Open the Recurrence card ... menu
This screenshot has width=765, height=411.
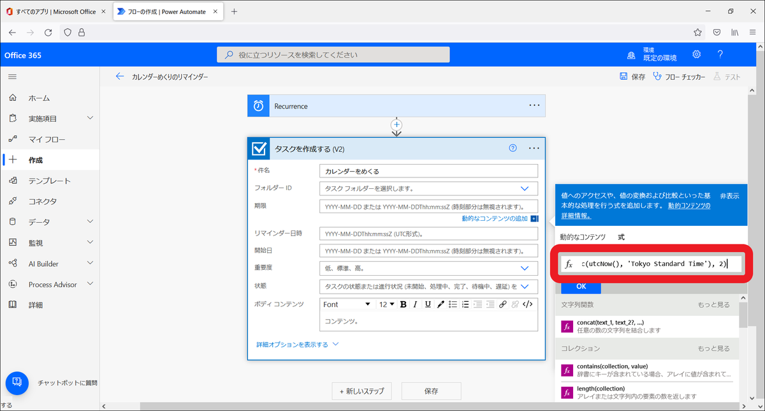point(534,105)
